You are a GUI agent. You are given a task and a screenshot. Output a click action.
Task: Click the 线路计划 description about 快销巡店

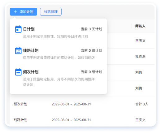coord(59,58)
